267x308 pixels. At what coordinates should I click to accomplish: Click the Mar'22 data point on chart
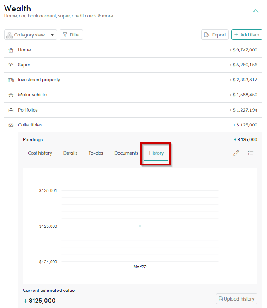(x=140, y=226)
